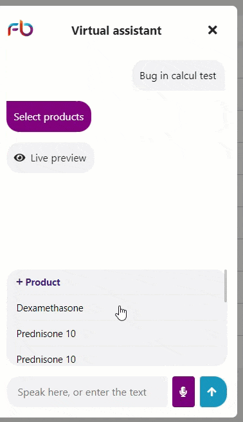Close the Virtual assistant panel
Image resolution: width=243 pixels, height=422 pixels.
[x=212, y=30]
